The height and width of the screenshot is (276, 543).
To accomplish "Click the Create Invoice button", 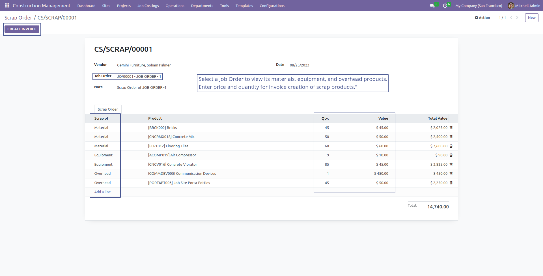I will pos(22,29).
